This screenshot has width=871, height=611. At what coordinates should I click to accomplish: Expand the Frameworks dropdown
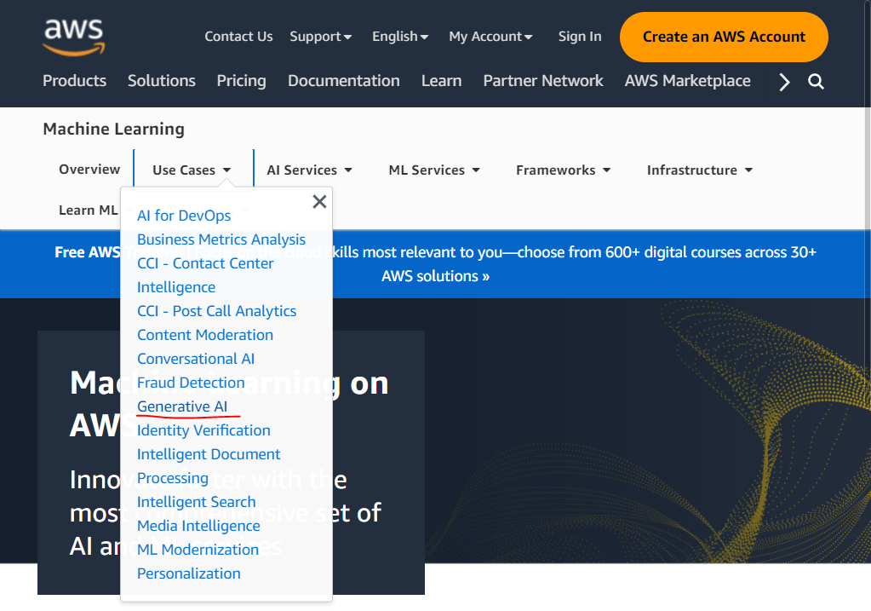coord(564,170)
